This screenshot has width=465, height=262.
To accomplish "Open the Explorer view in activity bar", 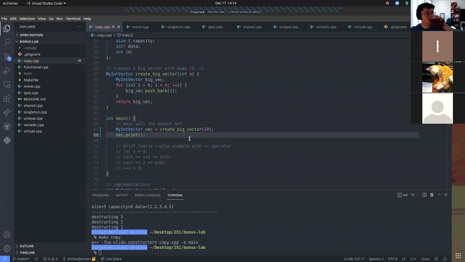I will tap(7, 29).
